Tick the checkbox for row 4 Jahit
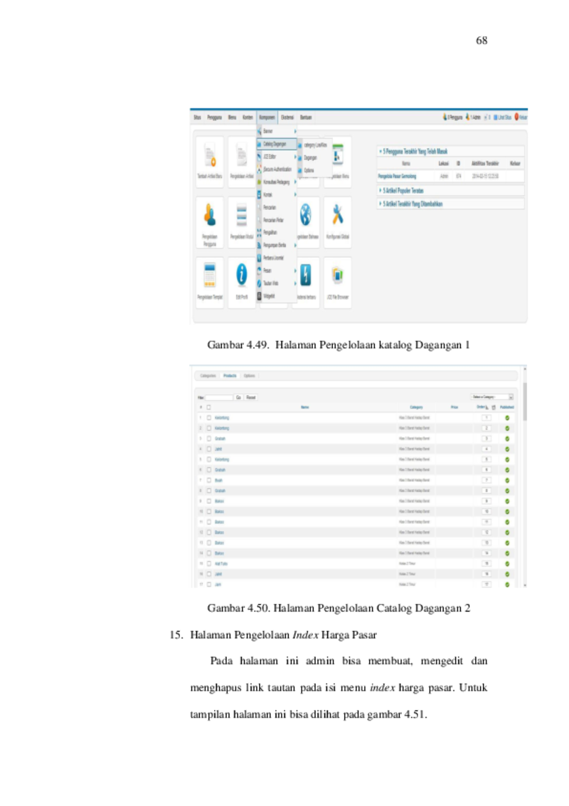This screenshot has height=806, width=569. tap(209, 449)
